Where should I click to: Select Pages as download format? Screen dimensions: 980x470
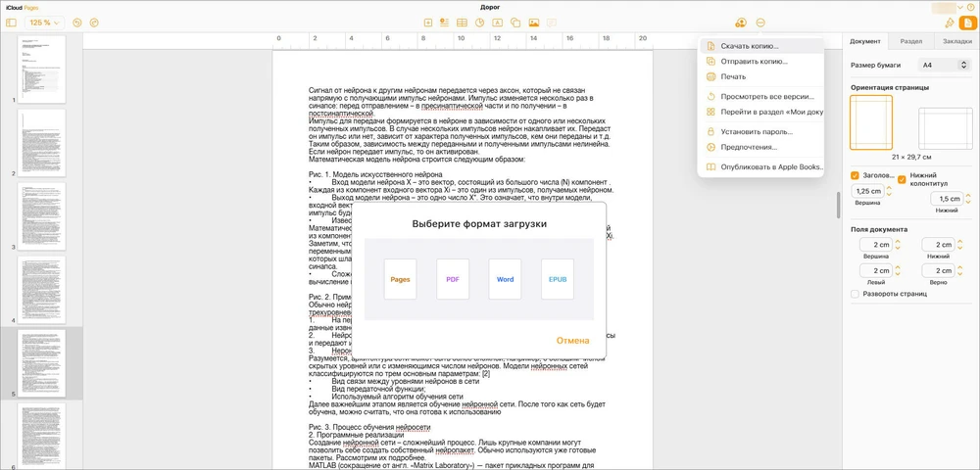click(x=400, y=279)
